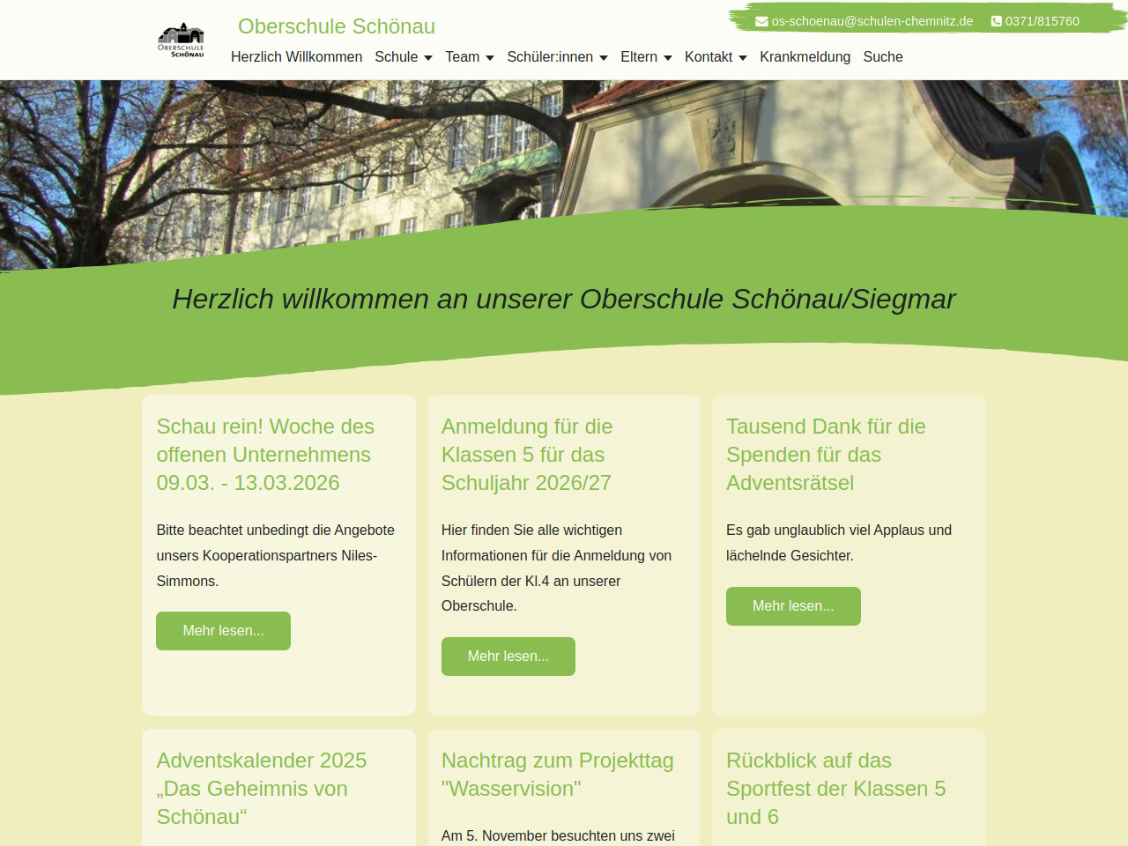Expand the Kontakt dropdown menu

[x=716, y=56]
